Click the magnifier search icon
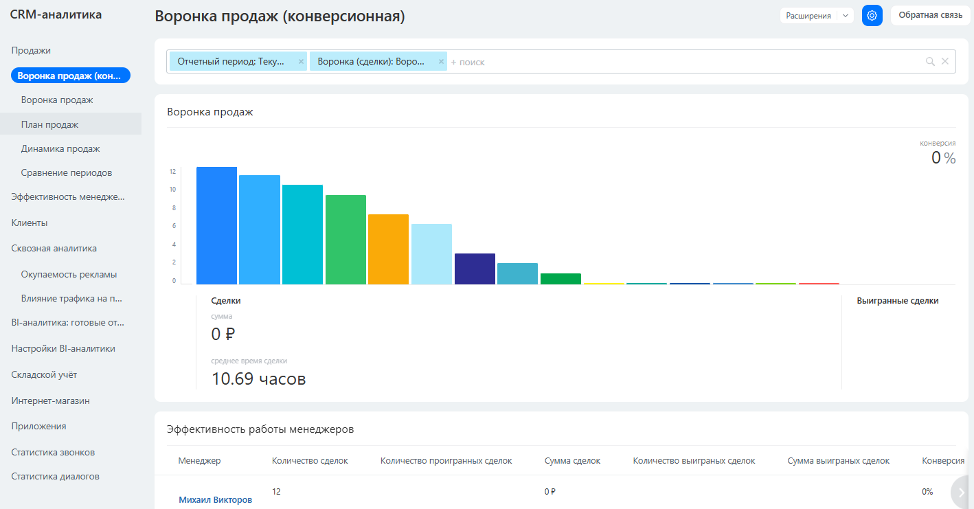 930,62
